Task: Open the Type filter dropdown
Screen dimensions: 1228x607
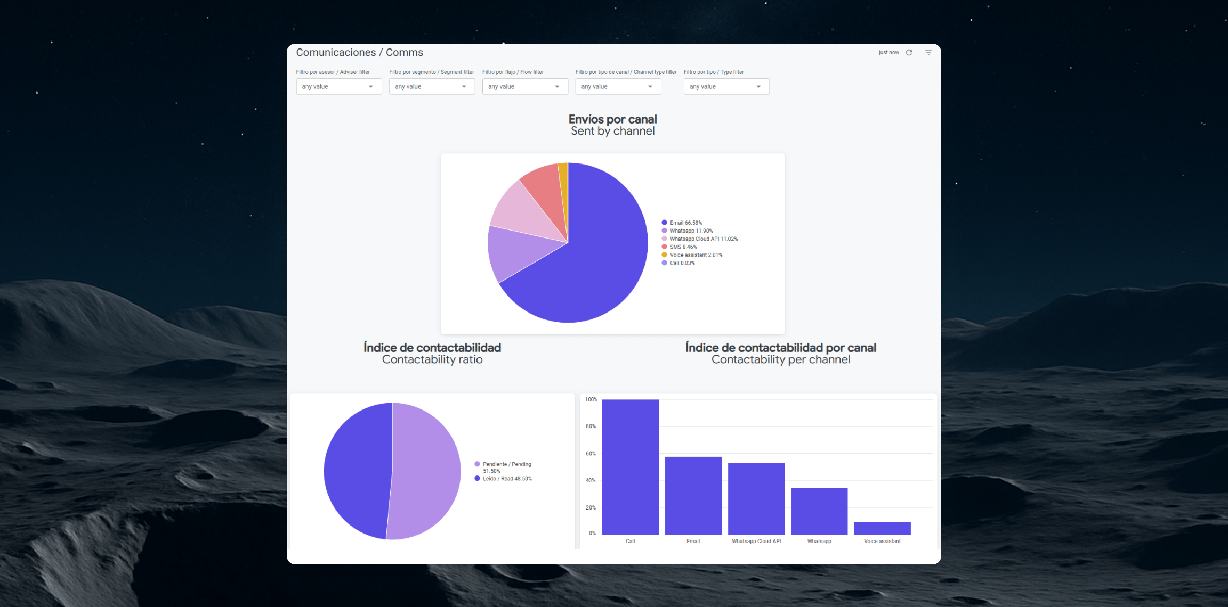Action: pyautogui.click(x=726, y=86)
